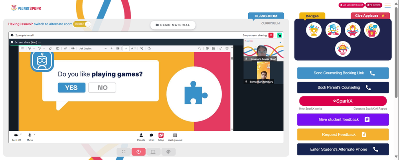This screenshot has height=160, width=399.
Task: Open How SparkX works link
Action: coord(311,109)
